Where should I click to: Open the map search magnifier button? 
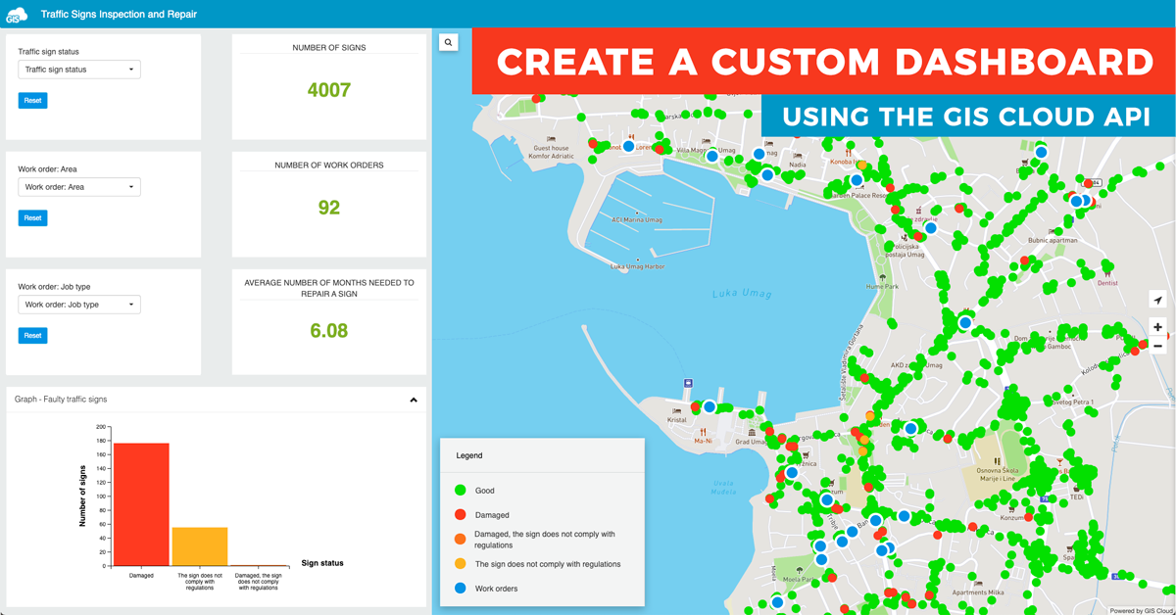coord(448,42)
